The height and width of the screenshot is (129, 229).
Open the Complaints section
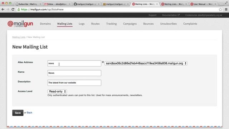[190, 24]
